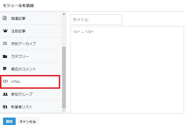Viewport: 185px width, 125px height.
Task: Pick the 最近のコメント module
Action: click(x=31, y=69)
